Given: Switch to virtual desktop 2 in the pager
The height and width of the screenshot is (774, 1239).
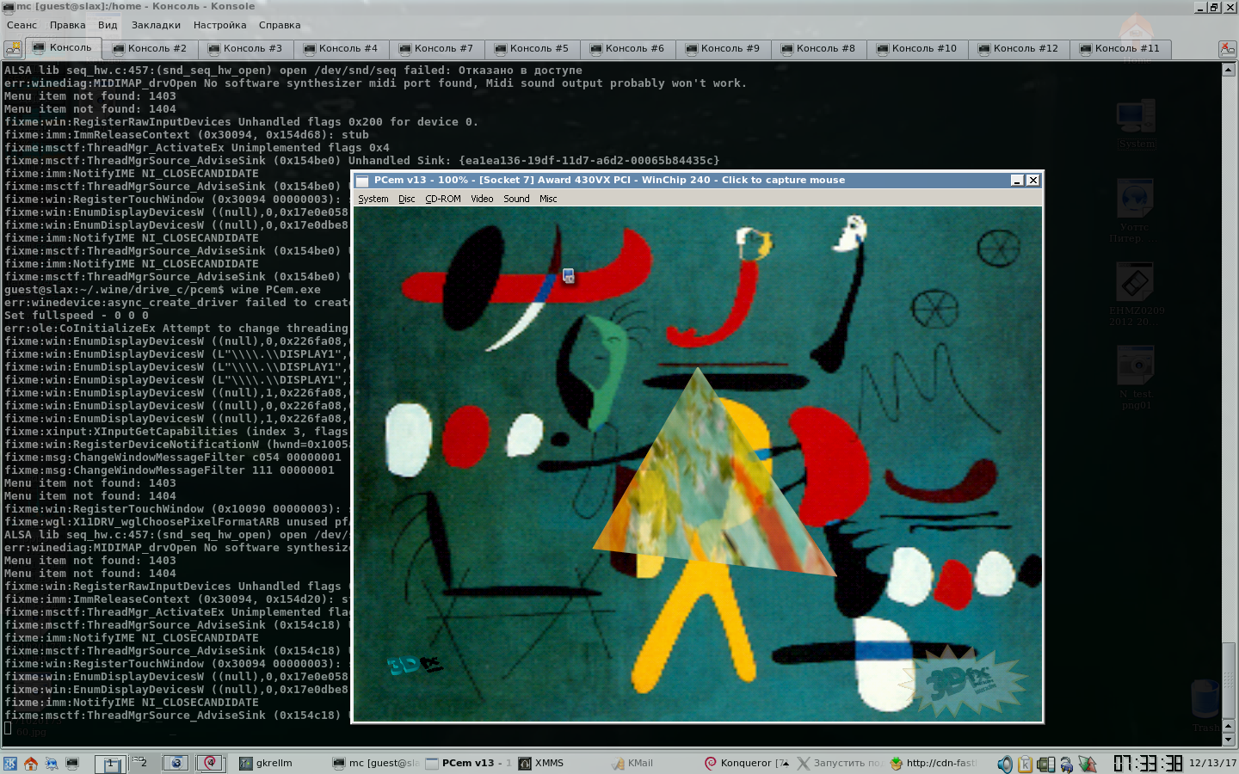Looking at the screenshot, I should [143, 763].
